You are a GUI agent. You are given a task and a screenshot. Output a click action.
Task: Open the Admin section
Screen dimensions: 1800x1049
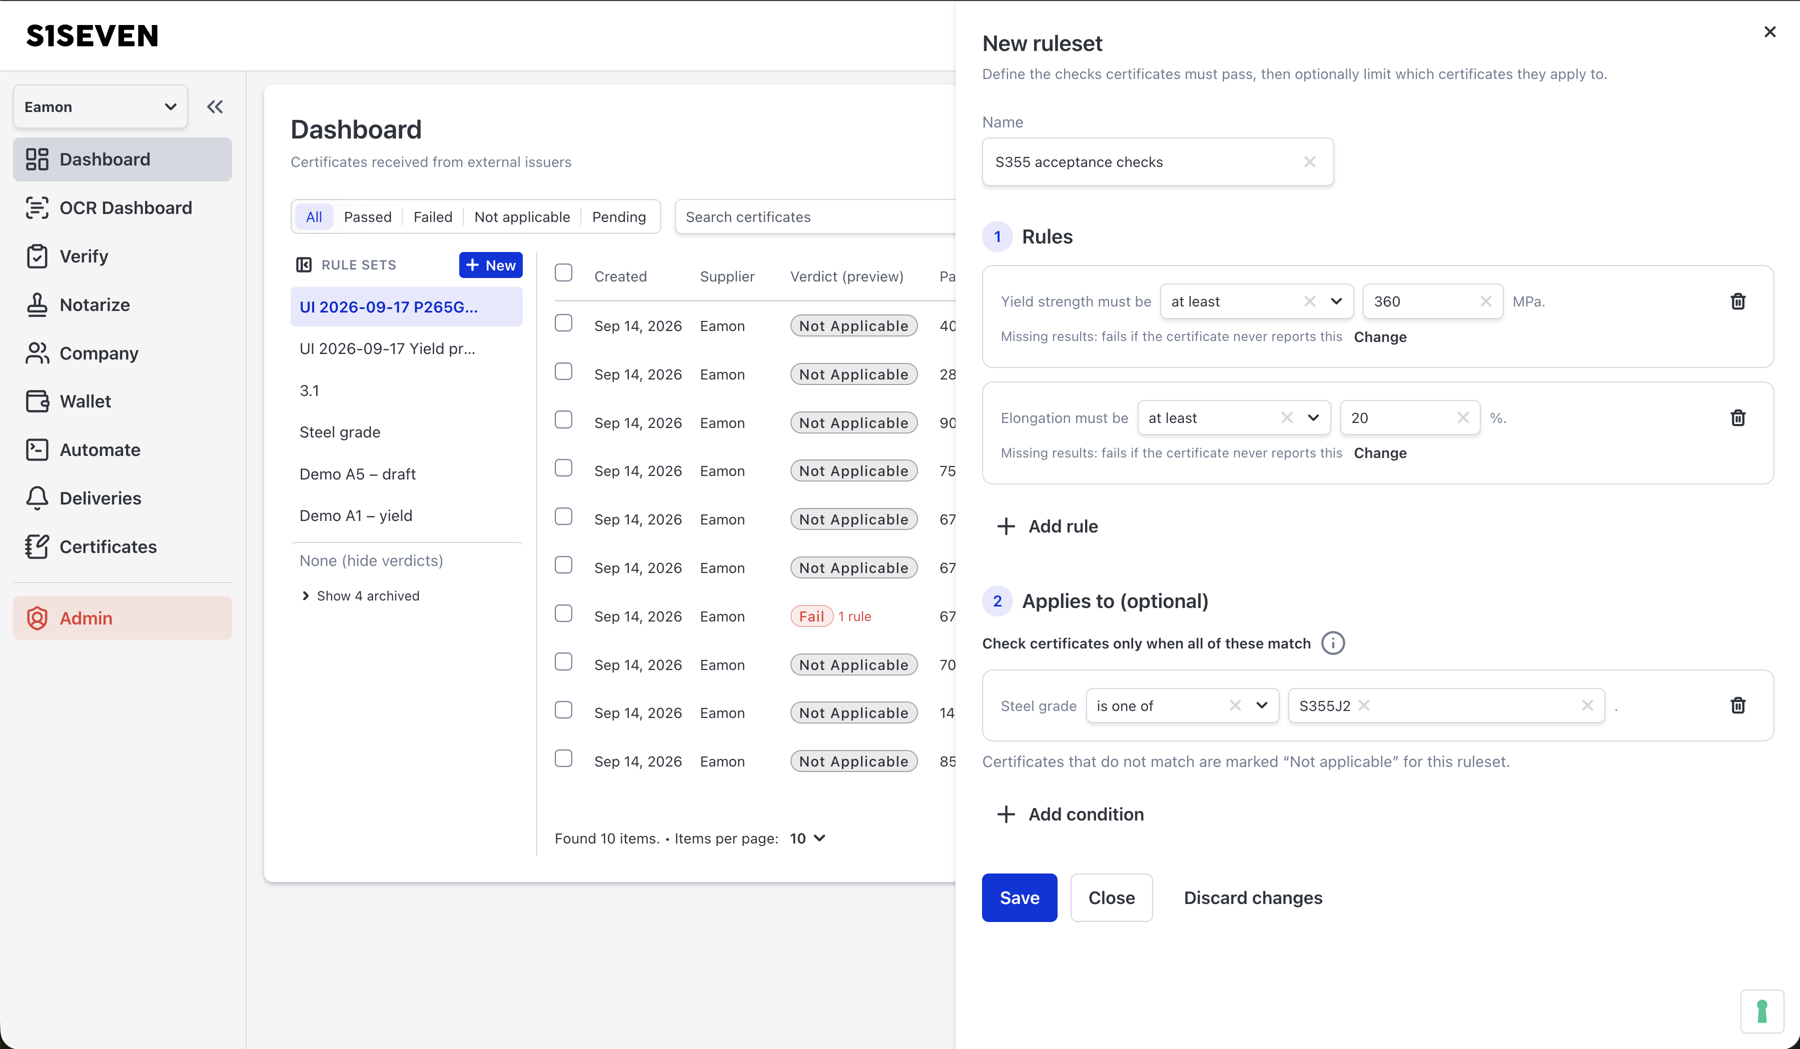[122, 618]
